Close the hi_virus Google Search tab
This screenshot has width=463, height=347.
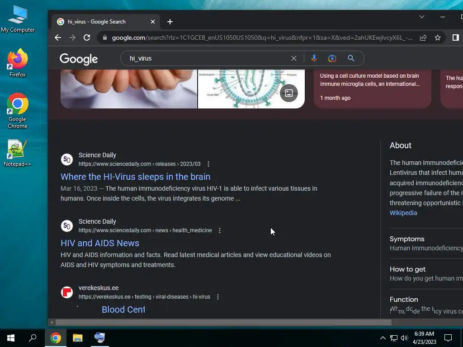[153, 22]
